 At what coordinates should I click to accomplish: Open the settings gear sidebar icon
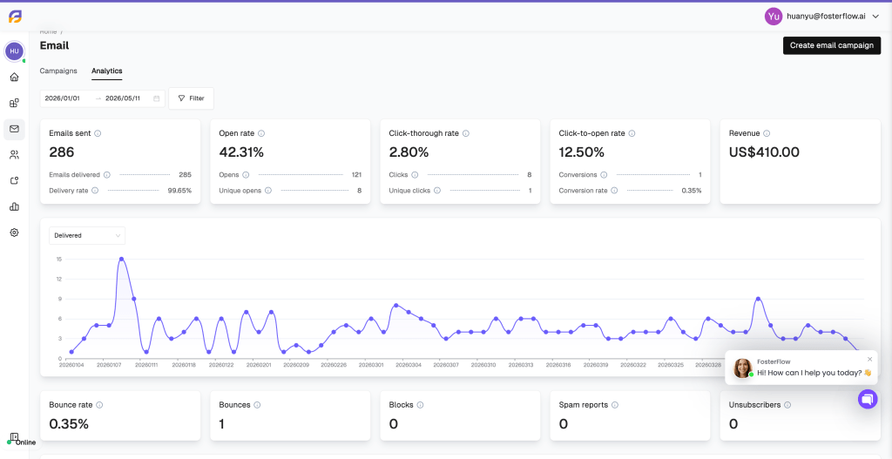(14, 232)
